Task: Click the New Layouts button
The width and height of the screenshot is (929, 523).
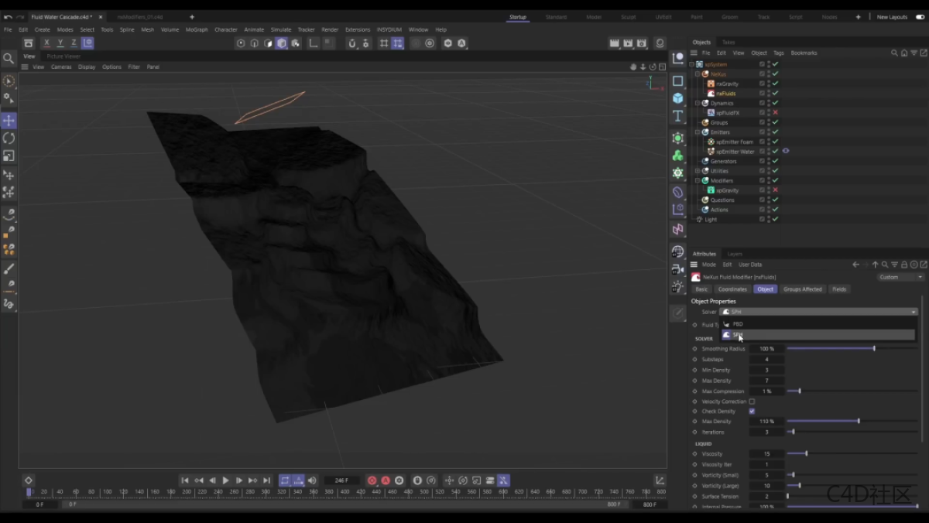Action: pos(891,17)
